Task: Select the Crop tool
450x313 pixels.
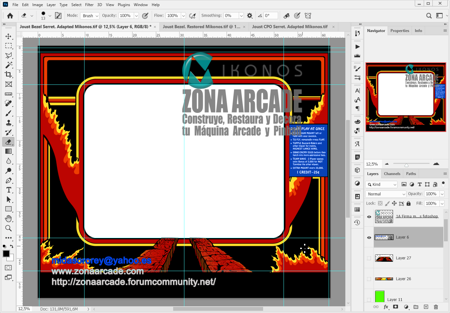Action: tap(9, 75)
